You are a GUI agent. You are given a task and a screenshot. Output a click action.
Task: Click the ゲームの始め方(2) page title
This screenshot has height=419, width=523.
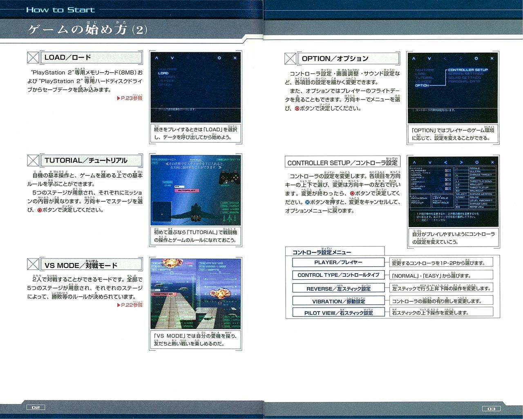[x=87, y=29]
